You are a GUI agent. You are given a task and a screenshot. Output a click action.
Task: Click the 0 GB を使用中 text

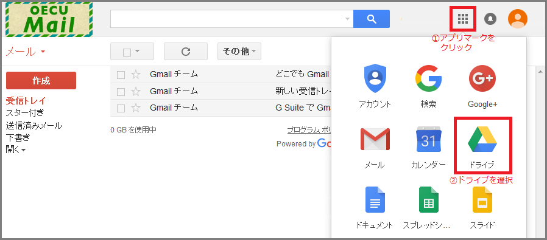click(x=133, y=130)
